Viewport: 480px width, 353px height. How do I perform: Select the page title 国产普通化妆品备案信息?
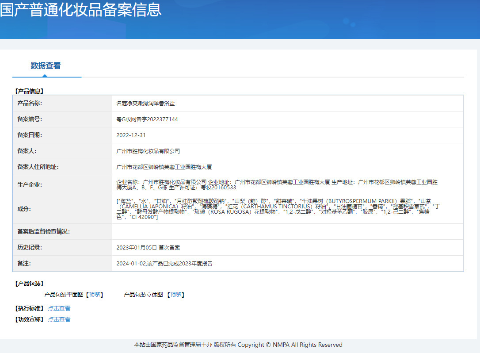[80, 9]
